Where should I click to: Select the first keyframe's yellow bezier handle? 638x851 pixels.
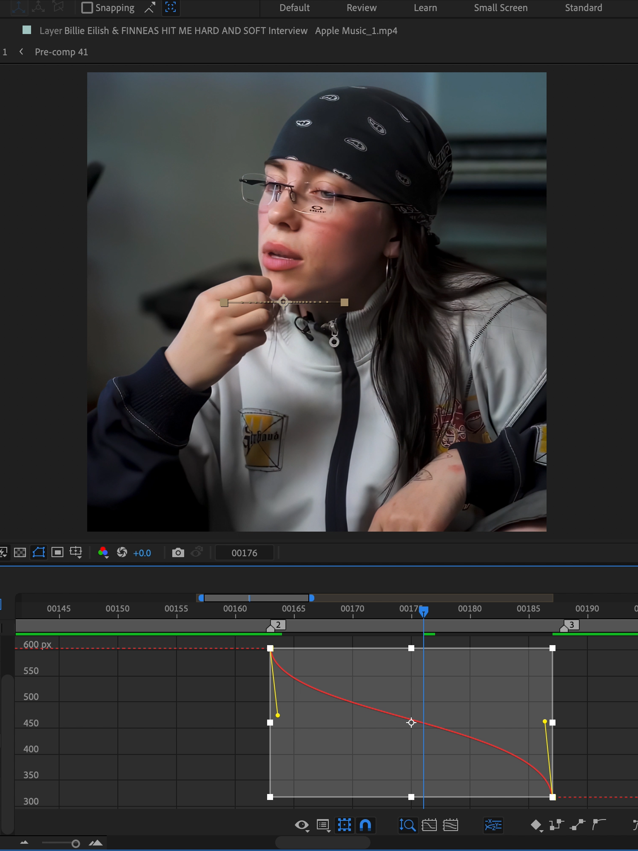278,715
